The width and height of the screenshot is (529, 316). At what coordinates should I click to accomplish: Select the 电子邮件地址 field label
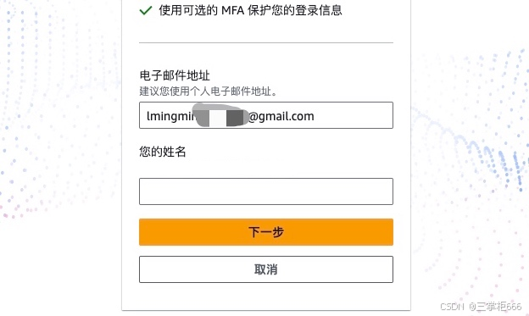175,75
